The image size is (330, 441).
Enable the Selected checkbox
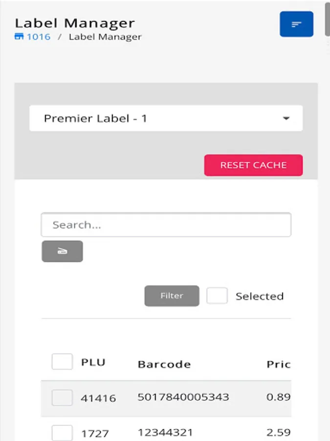click(217, 296)
